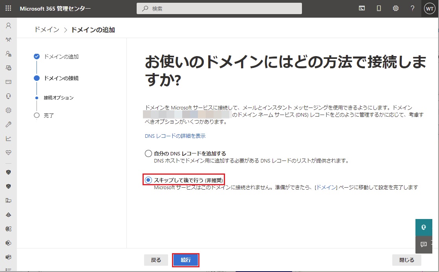
Task: Open the app launcher waffle menu
Action: click(8, 8)
